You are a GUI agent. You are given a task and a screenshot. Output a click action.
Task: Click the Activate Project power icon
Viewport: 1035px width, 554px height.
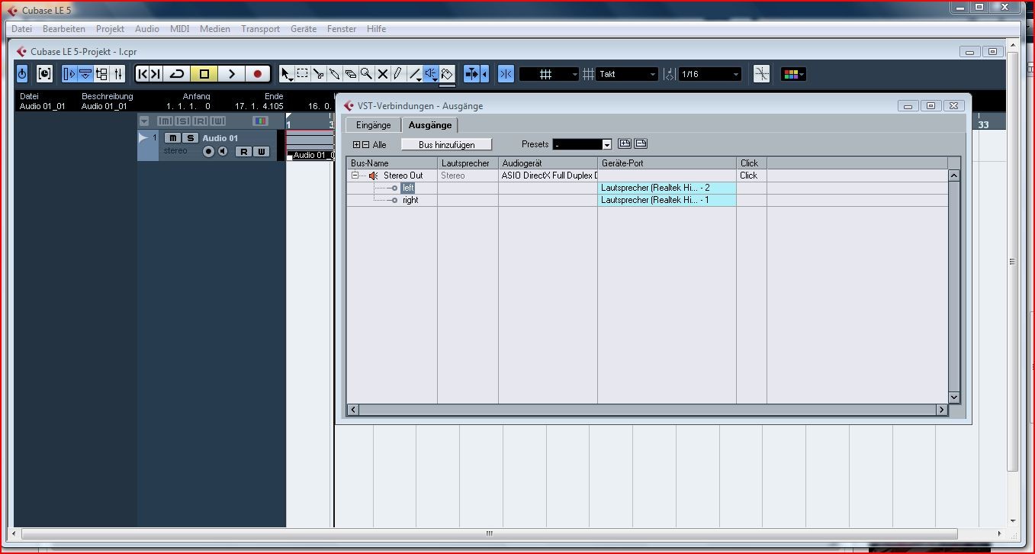(22, 74)
